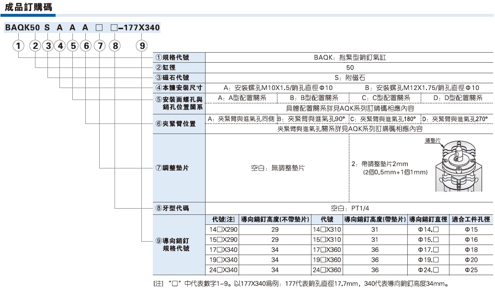Click A：夾緊臂與進氣孔同側 option

pos(241,119)
